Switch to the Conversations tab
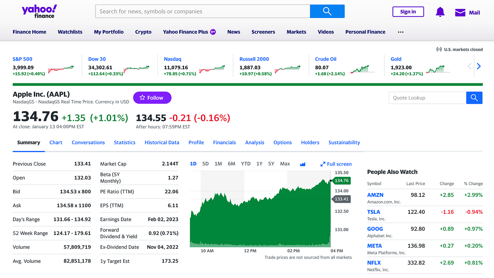This screenshot has height=278, width=494. point(88,143)
